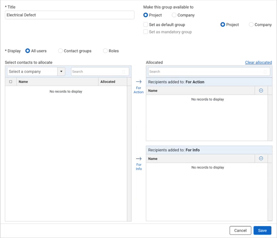The height and width of the screenshot is (238, 277).
Task: Click the Title input field
Action: [70, 15]
